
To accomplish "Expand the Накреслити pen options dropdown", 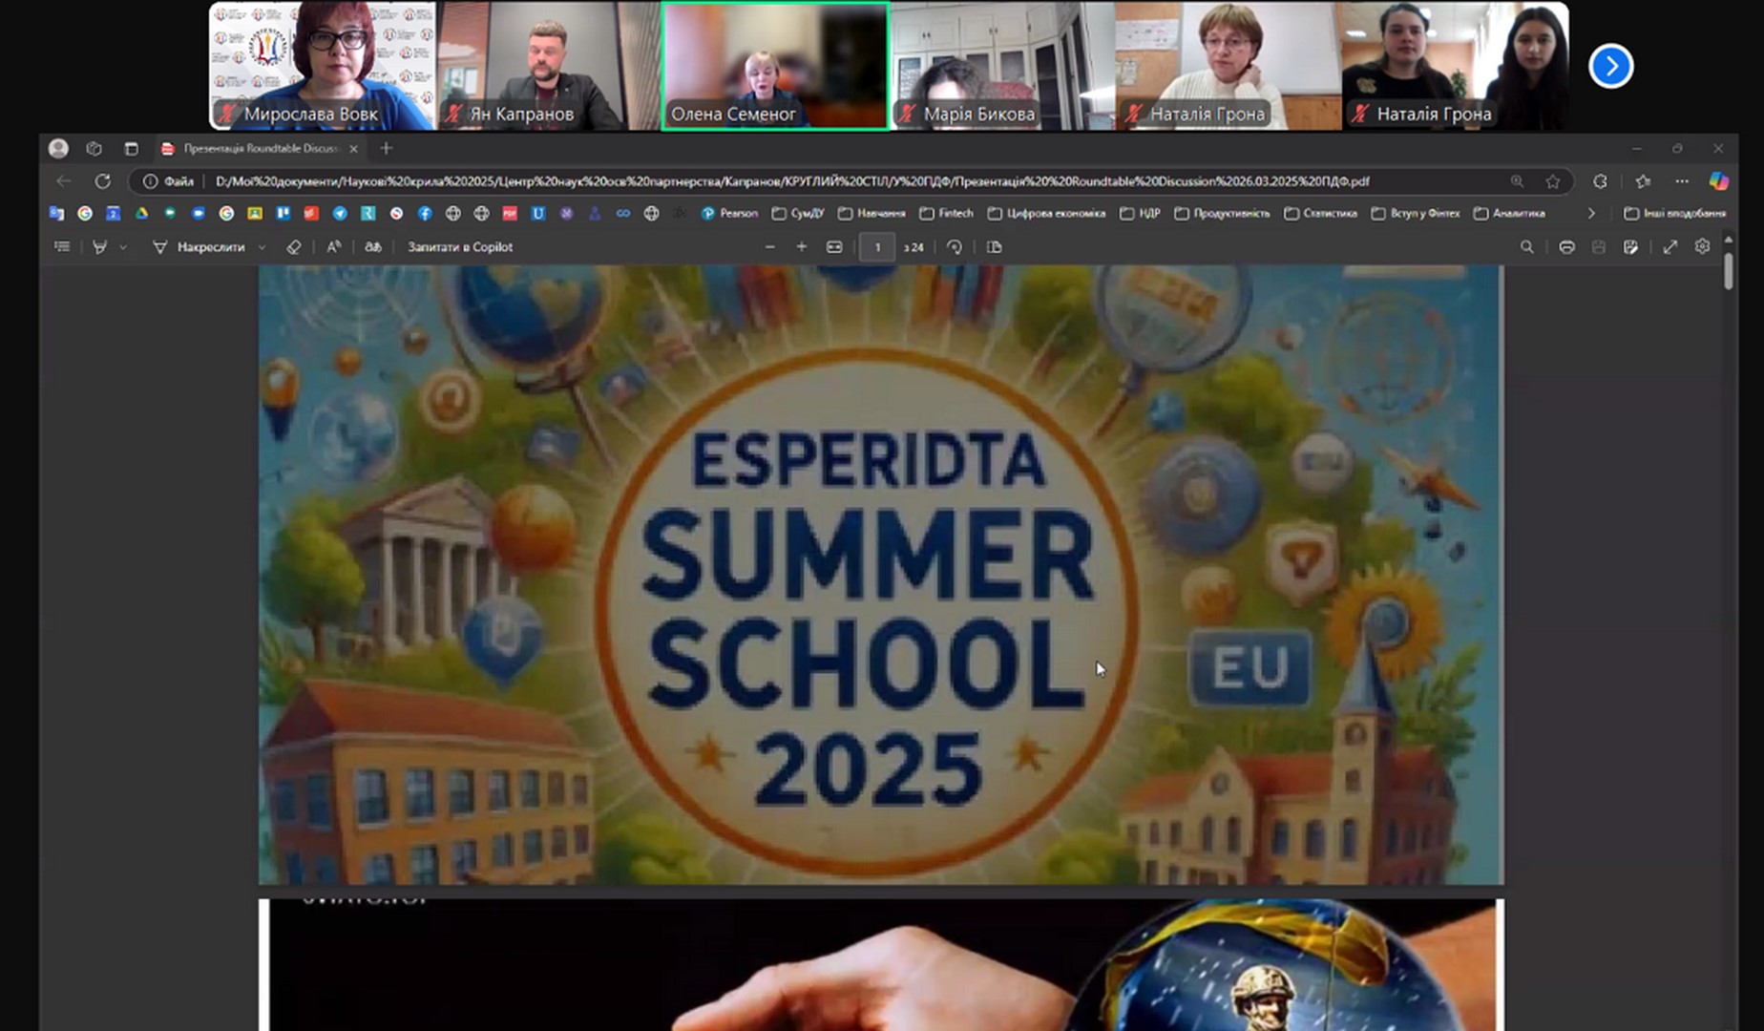I will coord(262,247).
